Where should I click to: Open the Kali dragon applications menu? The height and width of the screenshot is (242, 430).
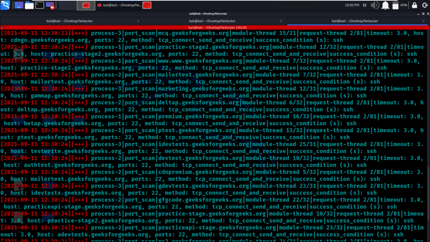coord(5,5)
